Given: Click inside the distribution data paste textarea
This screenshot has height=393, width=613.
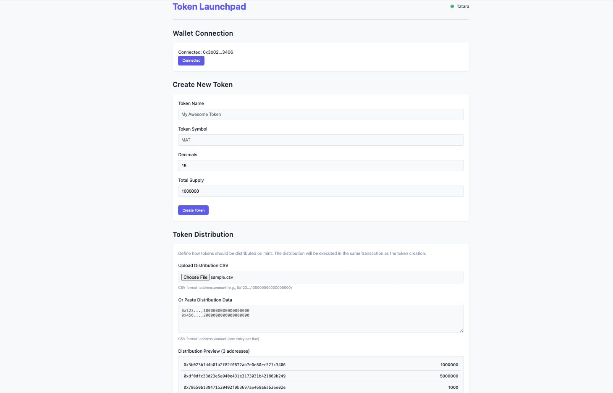Looking at the screenshot, I should (x=321, y=319).
